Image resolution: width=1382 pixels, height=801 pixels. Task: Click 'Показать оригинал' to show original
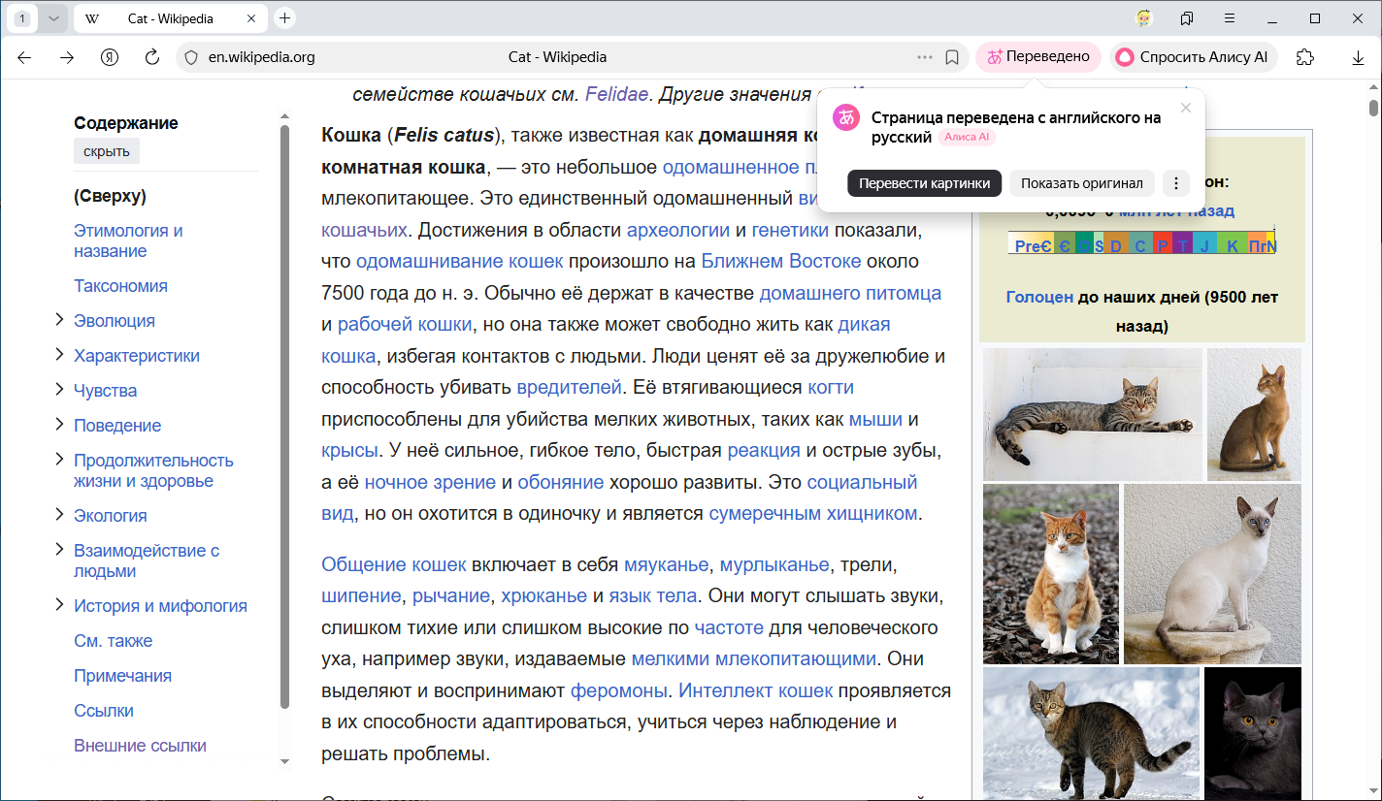click(1081, 183)
